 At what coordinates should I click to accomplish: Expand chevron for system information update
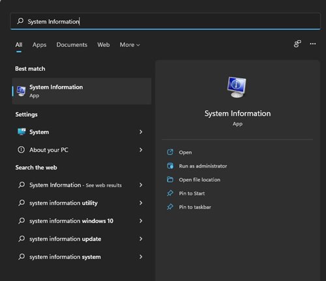tap(141, 239)
